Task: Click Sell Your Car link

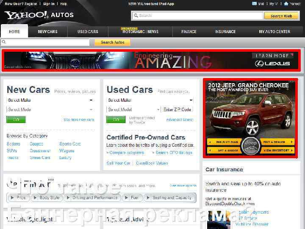Action: pyautogui.click(x=119, y=163)
